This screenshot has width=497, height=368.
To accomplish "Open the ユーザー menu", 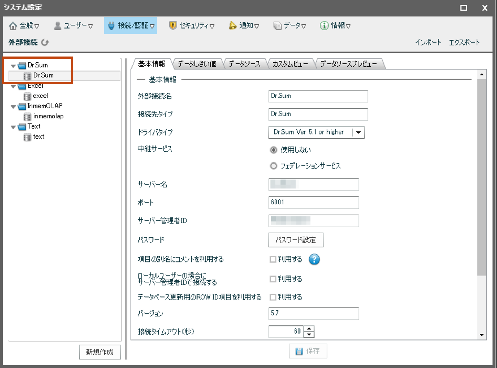I will point(74,25).
